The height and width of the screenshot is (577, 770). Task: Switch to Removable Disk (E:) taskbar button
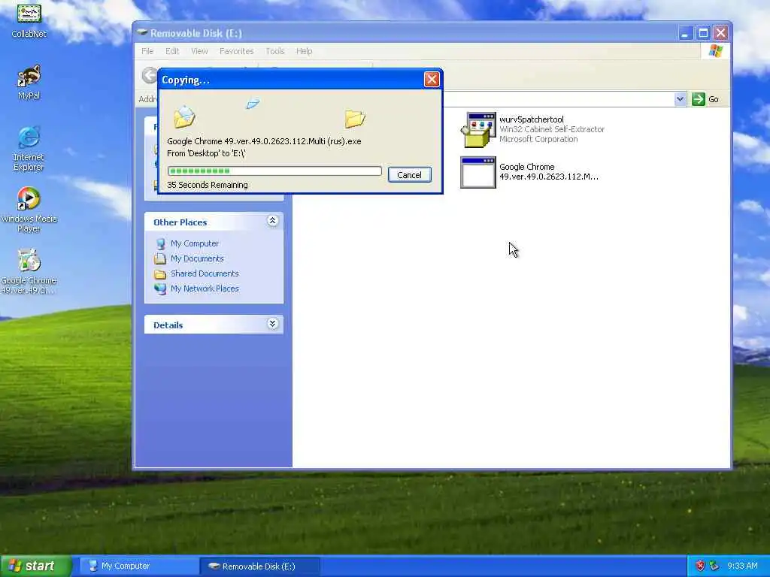[260, 566]
